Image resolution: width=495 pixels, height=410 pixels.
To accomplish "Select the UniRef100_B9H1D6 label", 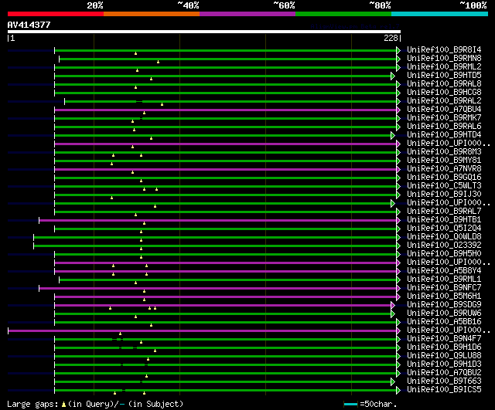I will click(444, 347).
